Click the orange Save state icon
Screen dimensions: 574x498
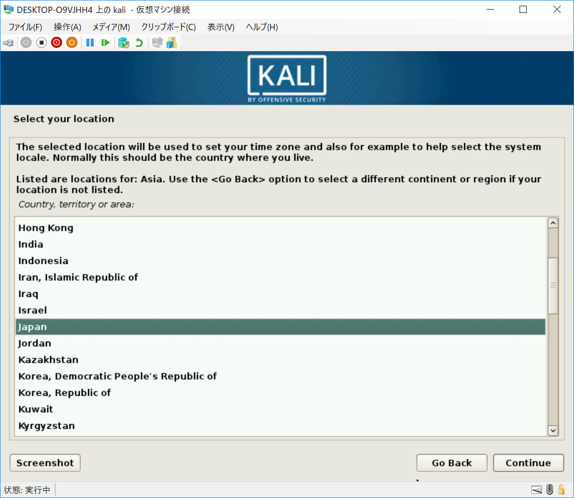[72, 43]
